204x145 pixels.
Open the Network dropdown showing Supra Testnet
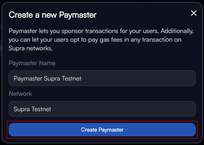(x=102, y=109)
